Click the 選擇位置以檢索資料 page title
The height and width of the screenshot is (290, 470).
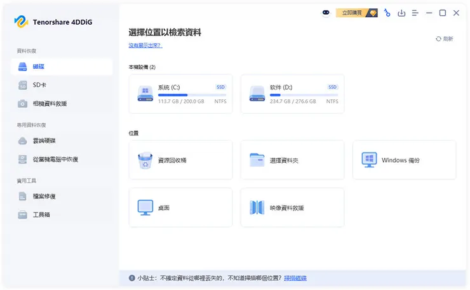(165, 32)
